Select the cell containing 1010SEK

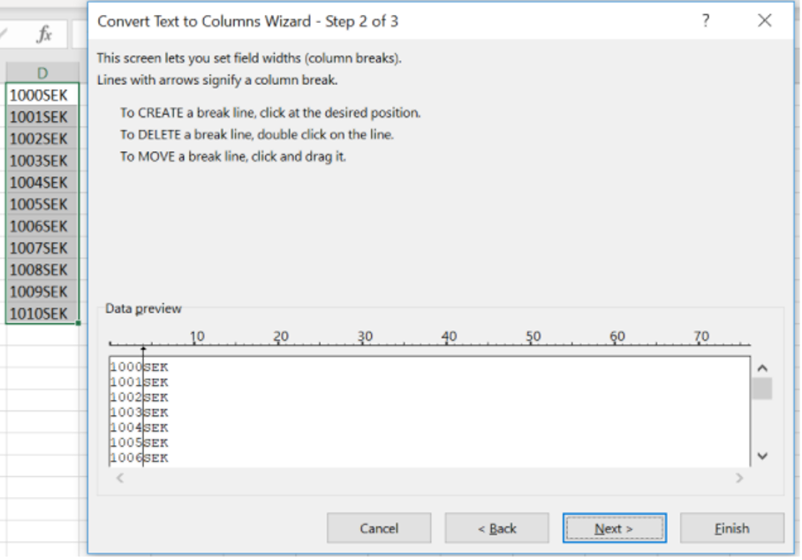pyautogui.click(x=42, y=314)
